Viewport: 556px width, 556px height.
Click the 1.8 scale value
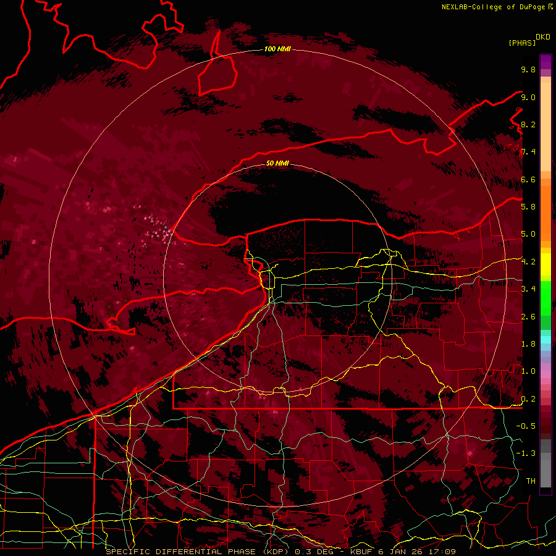pos(528,344)
